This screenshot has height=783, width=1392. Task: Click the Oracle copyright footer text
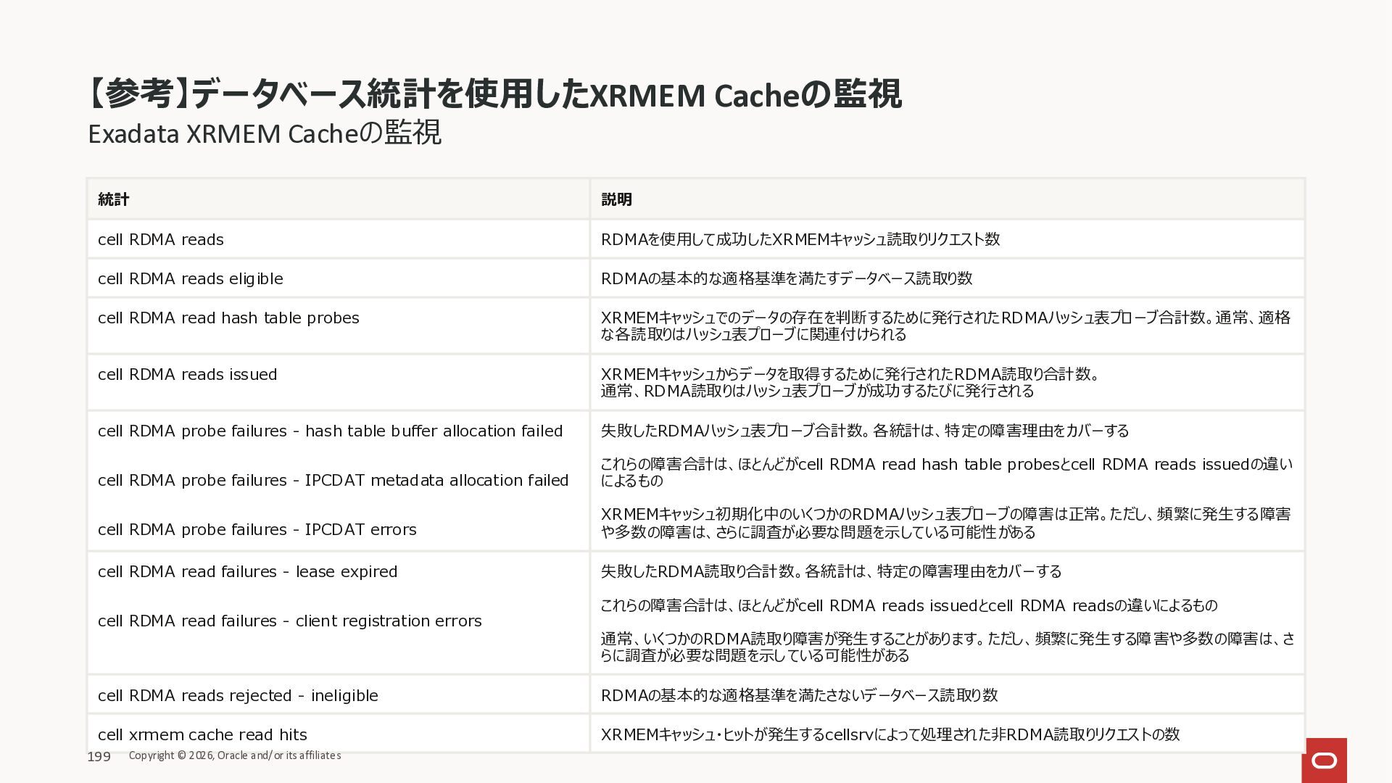click(234, 755)
